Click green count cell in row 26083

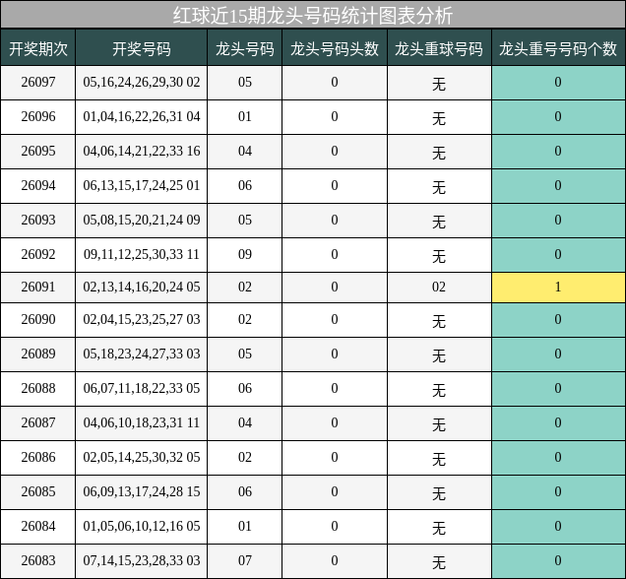tap(558, 561)
